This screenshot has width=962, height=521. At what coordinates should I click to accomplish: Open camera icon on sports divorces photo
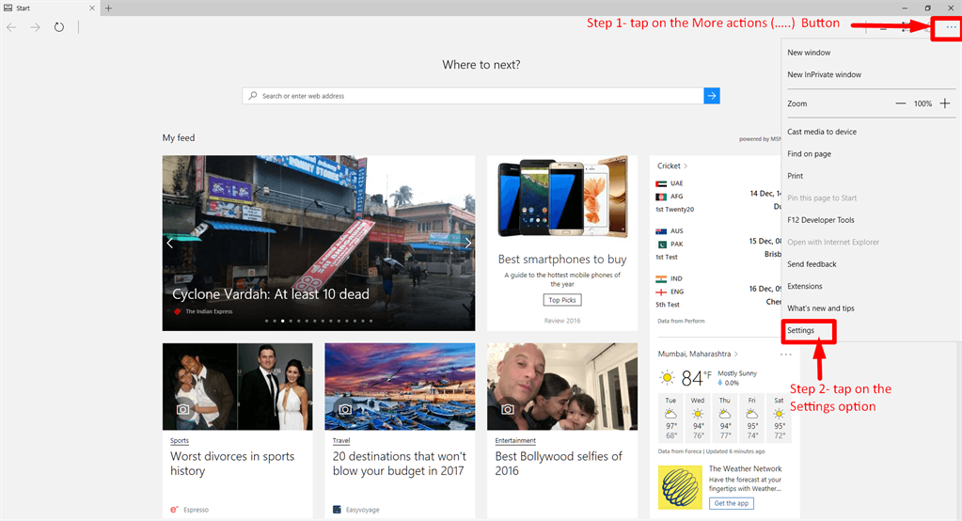pyautogui.click(x=182, y=409)
